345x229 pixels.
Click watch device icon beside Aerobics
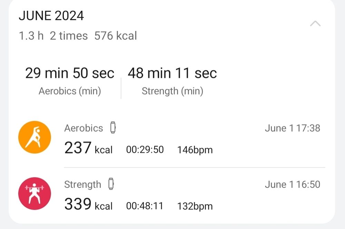click(x=113, y=127)
